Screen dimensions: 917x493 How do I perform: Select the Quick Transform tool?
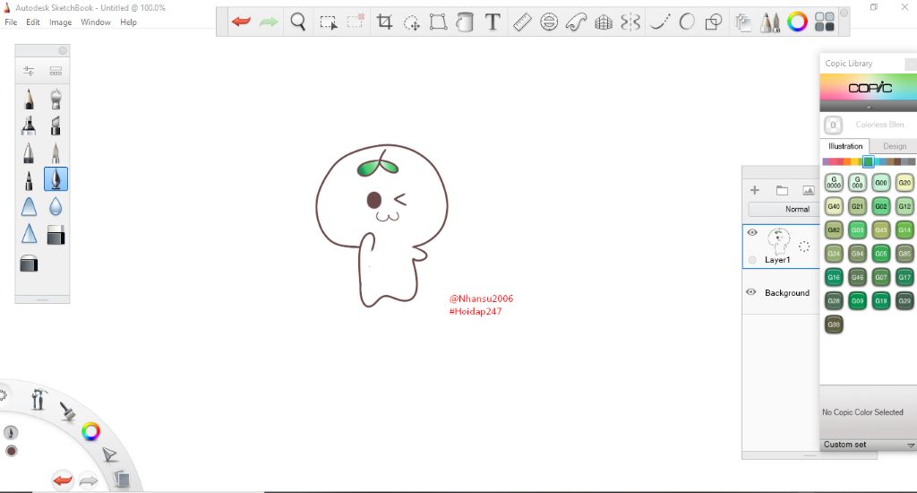click(x=412, y=22)
